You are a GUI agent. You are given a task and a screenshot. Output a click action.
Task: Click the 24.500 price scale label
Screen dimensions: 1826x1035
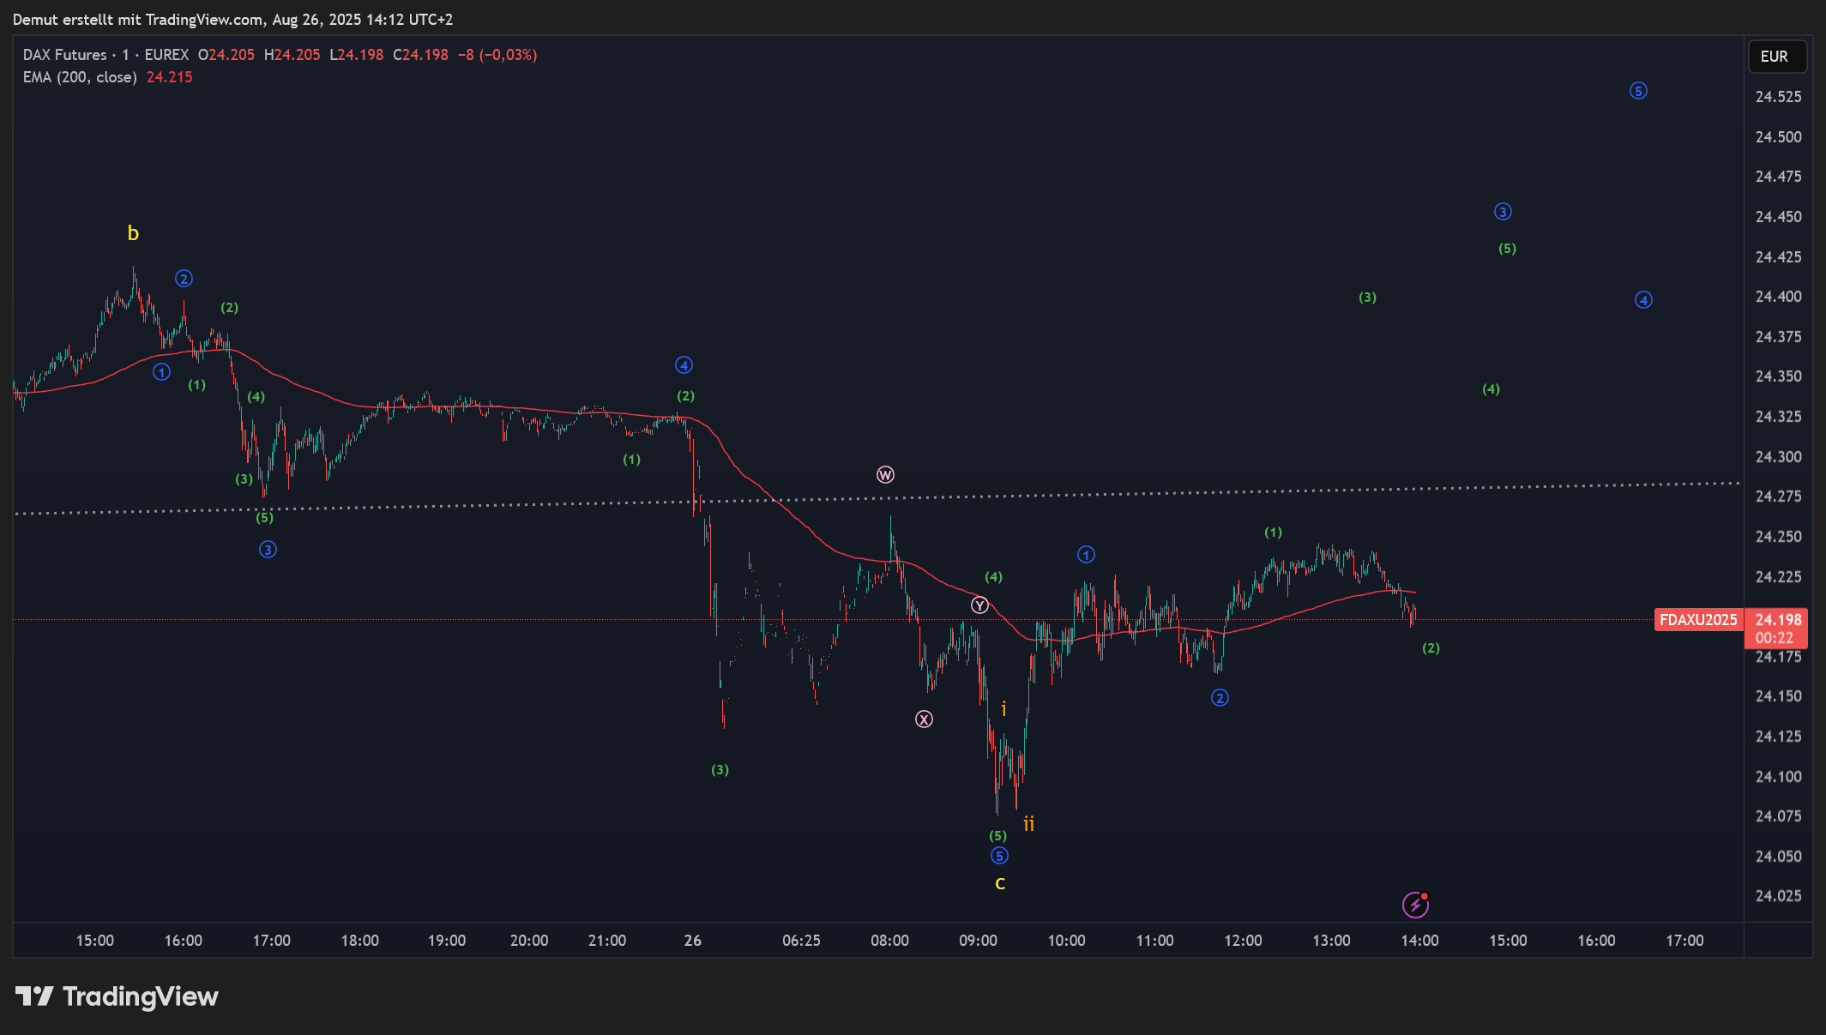pos(1778,137)
